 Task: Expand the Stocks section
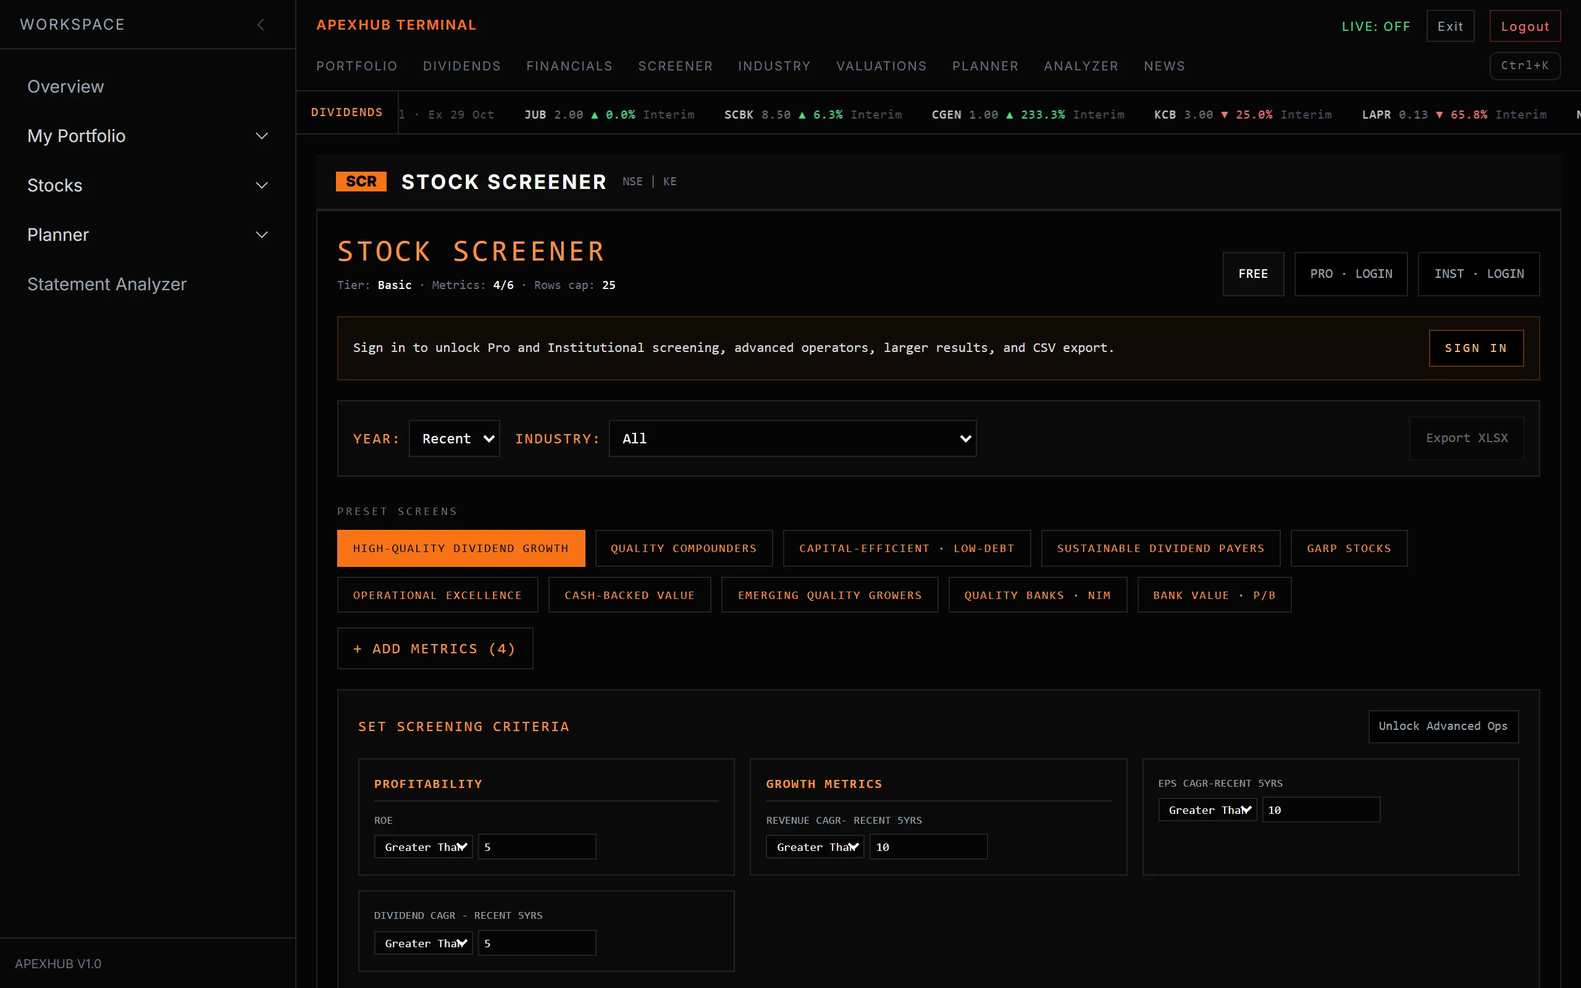pyautogui.click(x=148, y=186)
